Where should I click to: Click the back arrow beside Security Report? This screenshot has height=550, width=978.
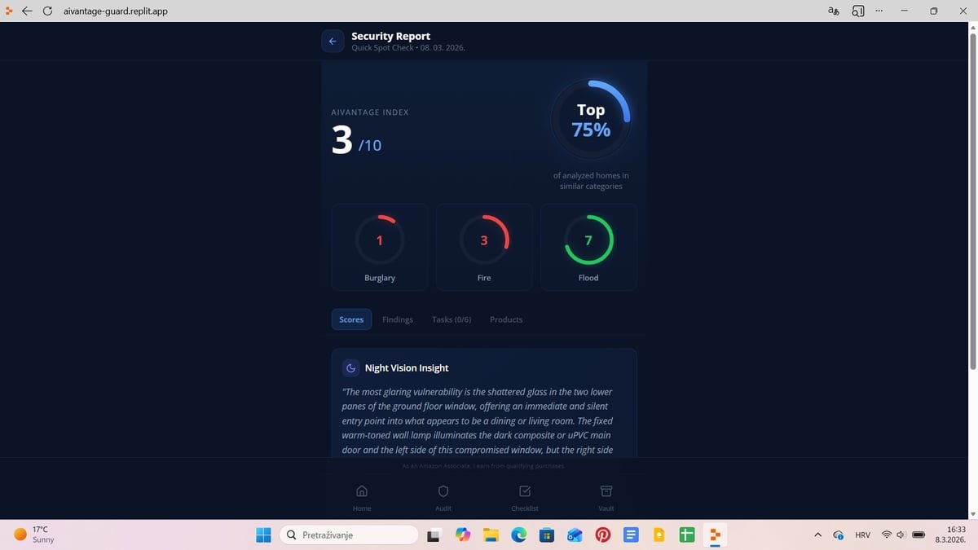(x=333, y=41)
